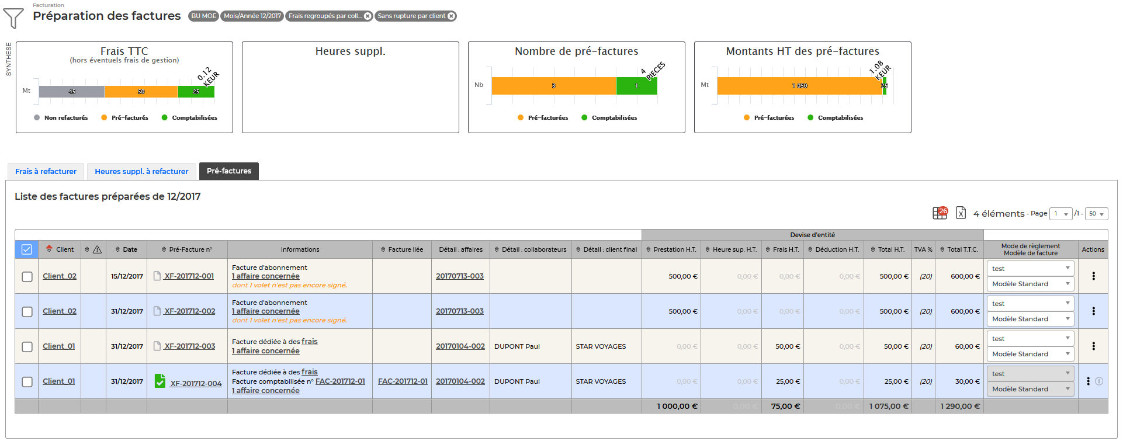
Task: Click the 1 290,00 € total T.T.C. cell
Action: click(959, 406)
